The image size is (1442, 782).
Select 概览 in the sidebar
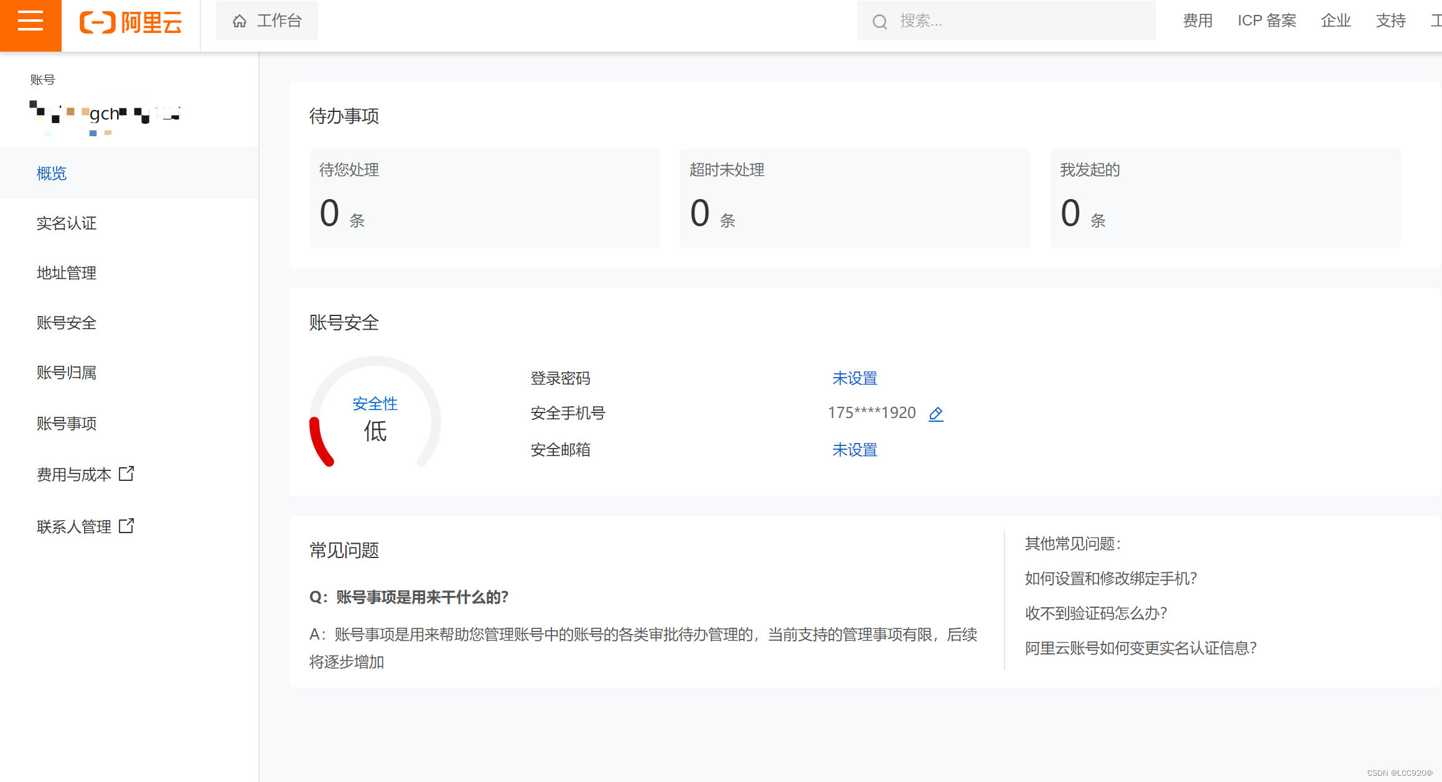pyautogui.click(x=52, y=174)
